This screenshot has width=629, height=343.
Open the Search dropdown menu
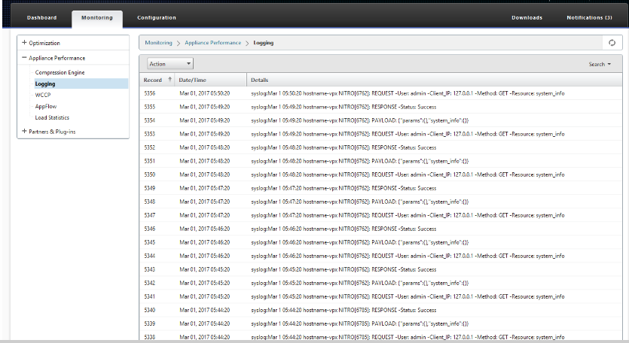click(600, 64)
